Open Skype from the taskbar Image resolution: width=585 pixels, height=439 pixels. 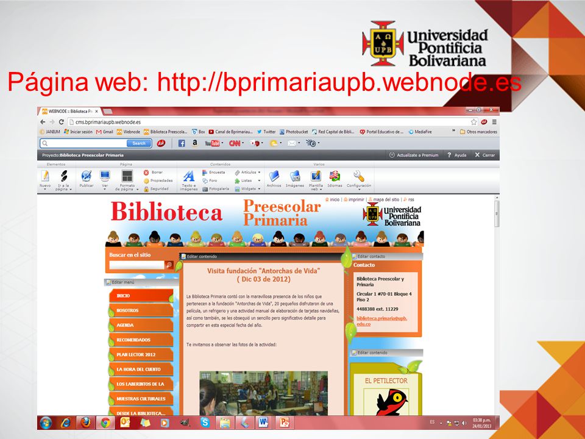click(205, 423)
